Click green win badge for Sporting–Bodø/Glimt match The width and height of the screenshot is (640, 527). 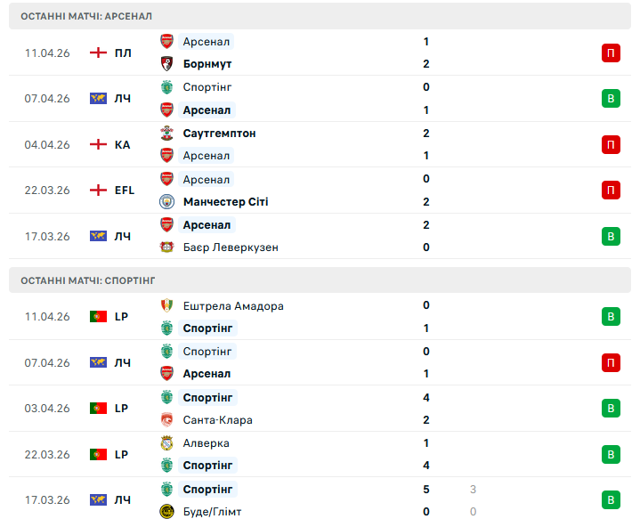click(x=611, y=500)
